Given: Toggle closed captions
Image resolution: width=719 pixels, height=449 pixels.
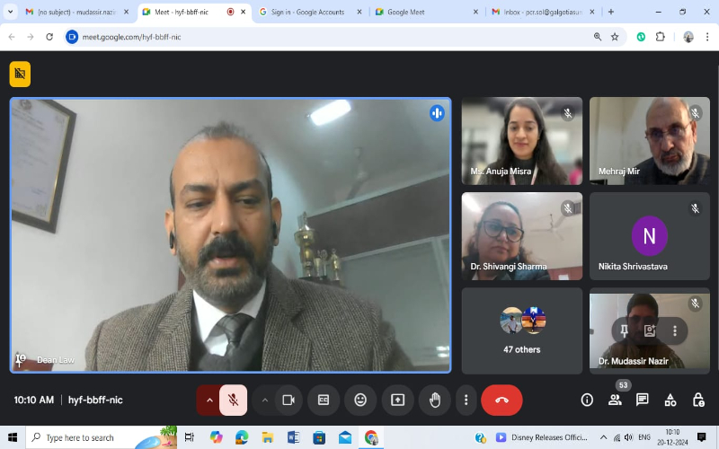Looking at the screenshot, I should (x=324, y=400).
